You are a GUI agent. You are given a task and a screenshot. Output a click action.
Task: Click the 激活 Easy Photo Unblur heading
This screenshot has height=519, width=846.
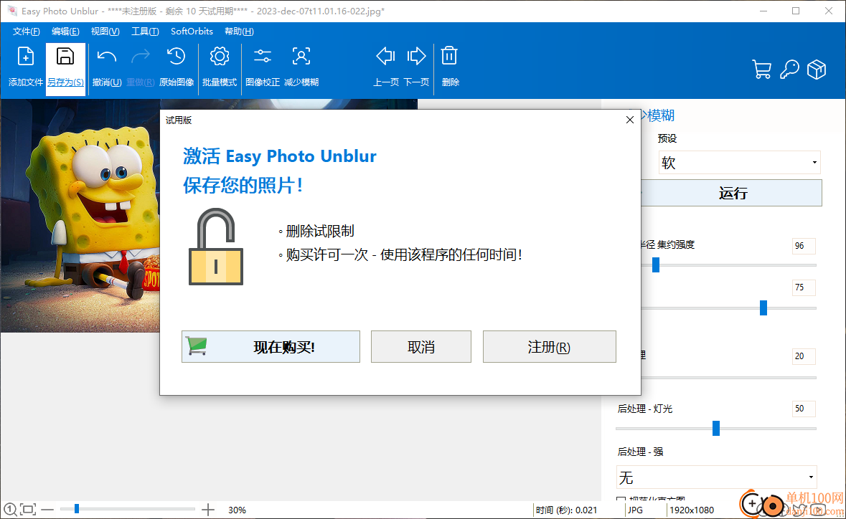tap(279, 156)
